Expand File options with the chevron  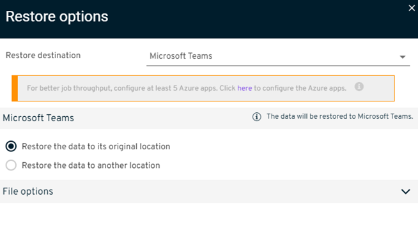[405, 192]
